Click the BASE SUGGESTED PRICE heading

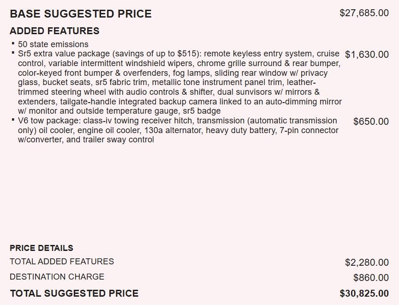click(81, 14)
